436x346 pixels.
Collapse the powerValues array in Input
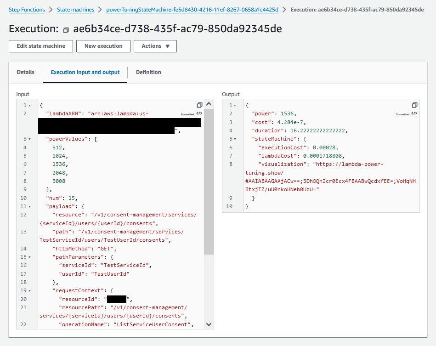(30, 139)
